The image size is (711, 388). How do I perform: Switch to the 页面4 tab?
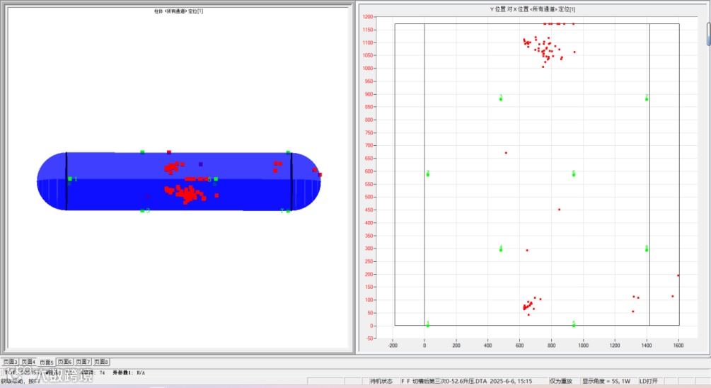[x=28, y=362]
